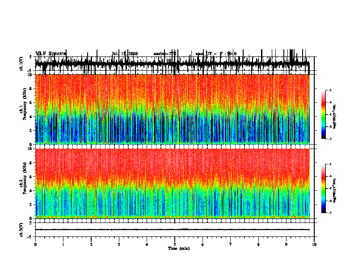The width and height of the screenshot is (354, 274).
Task: Click the 'start UT' time header
Action: point(216,54)
